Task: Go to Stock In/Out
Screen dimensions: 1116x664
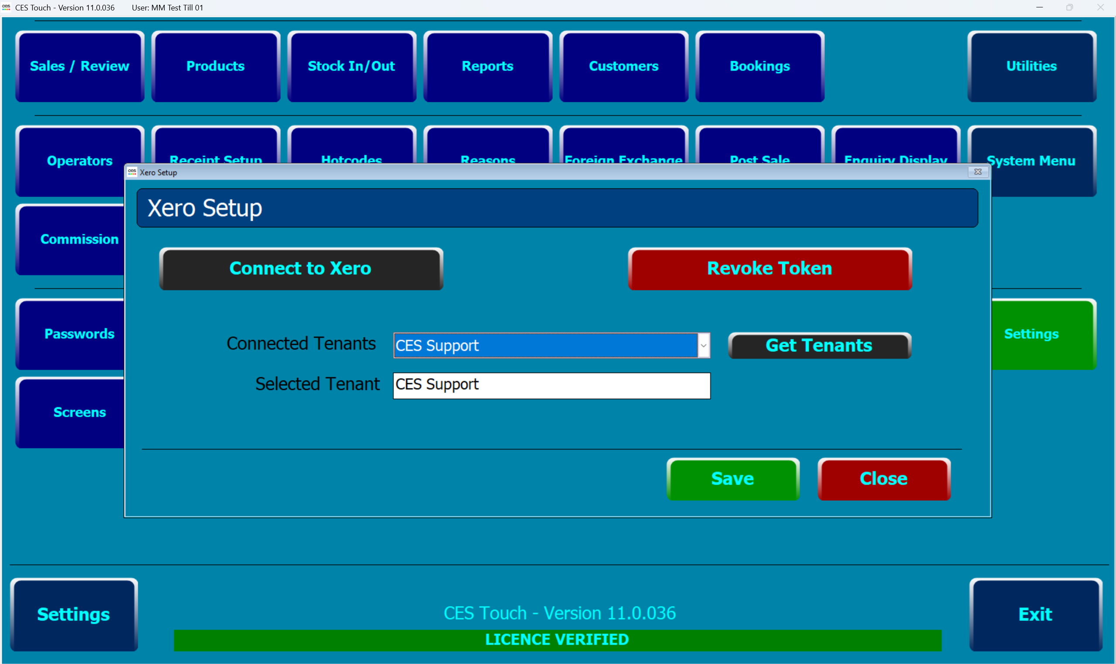Action: tap(351, 66)
